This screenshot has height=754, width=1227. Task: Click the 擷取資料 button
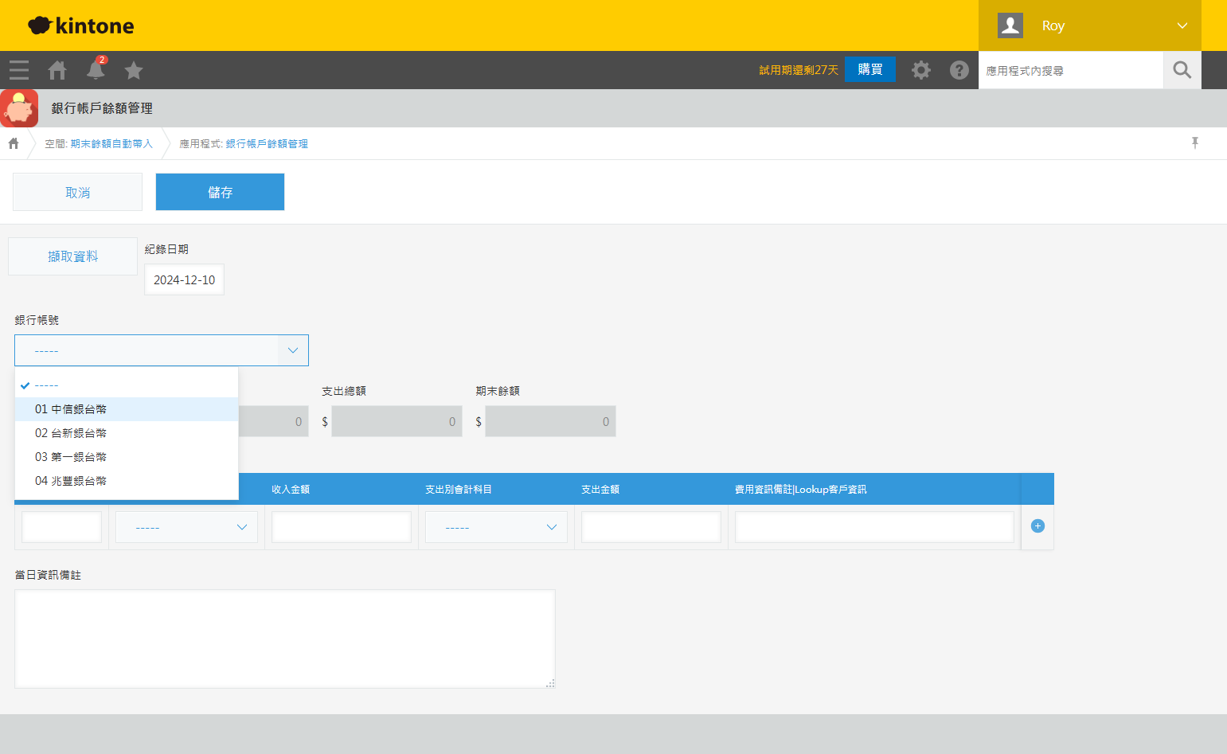(72, 256)
